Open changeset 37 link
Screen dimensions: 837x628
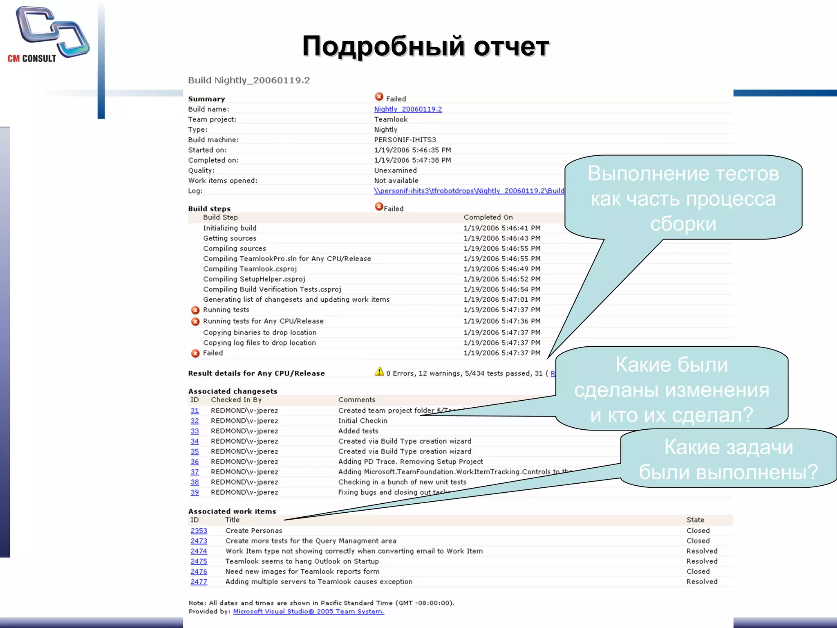(x=195, y=472)
